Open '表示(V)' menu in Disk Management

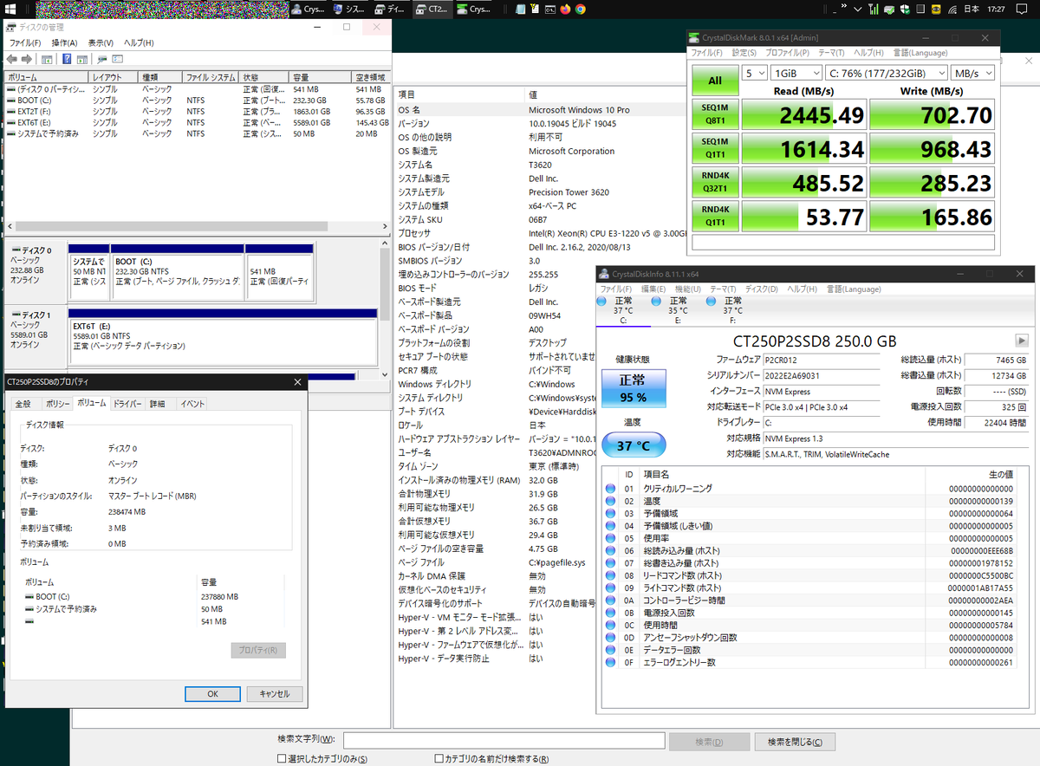point(101,42)
